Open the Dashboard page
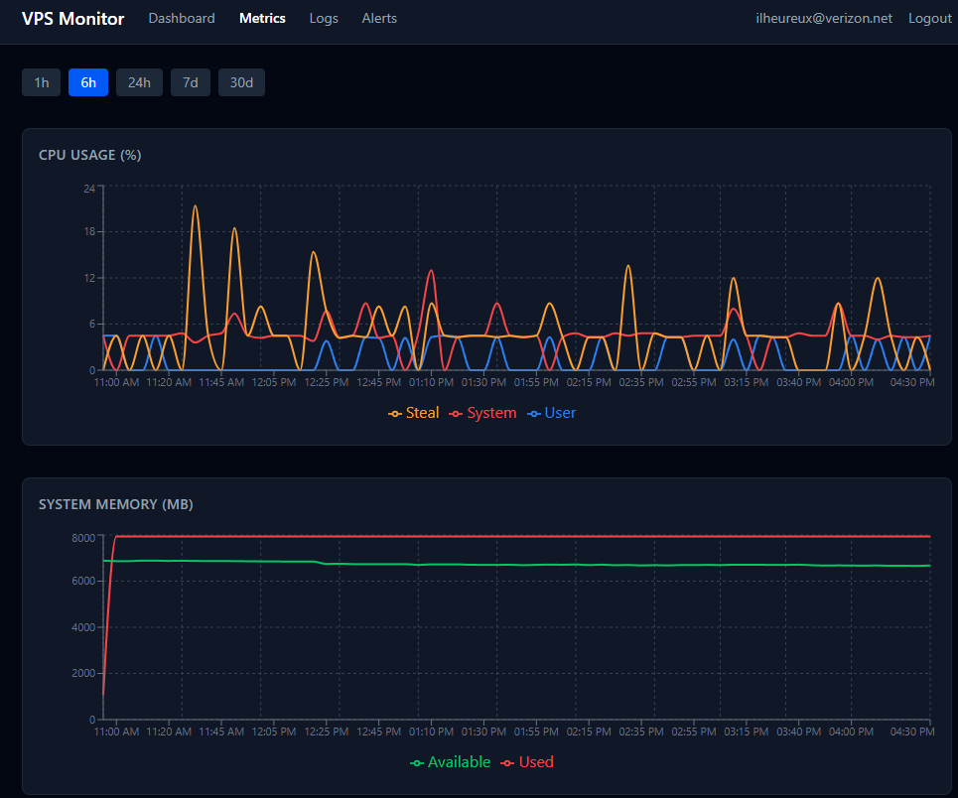The image size is (958, 798). tap(182, 18)
